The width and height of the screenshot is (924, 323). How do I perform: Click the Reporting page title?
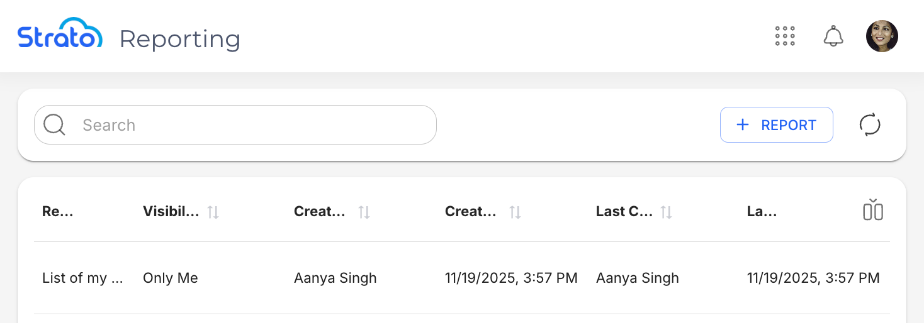180,39
